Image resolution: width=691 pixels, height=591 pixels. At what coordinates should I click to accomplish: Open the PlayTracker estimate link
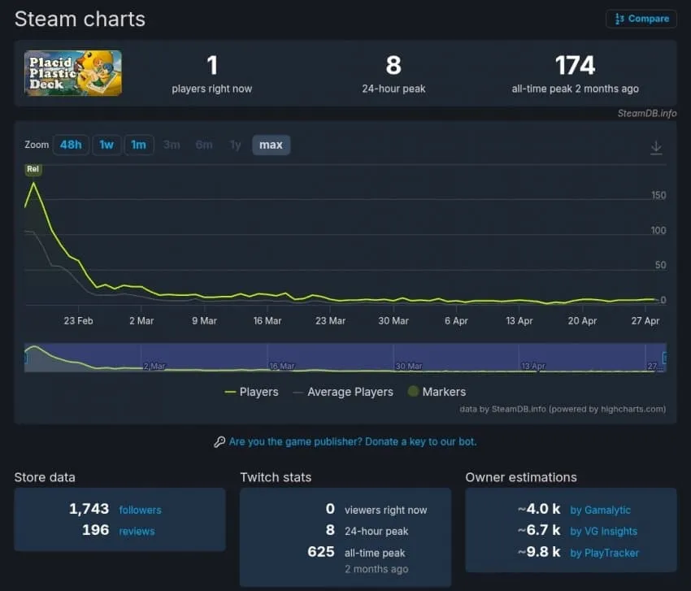click(x=604, y=553)
